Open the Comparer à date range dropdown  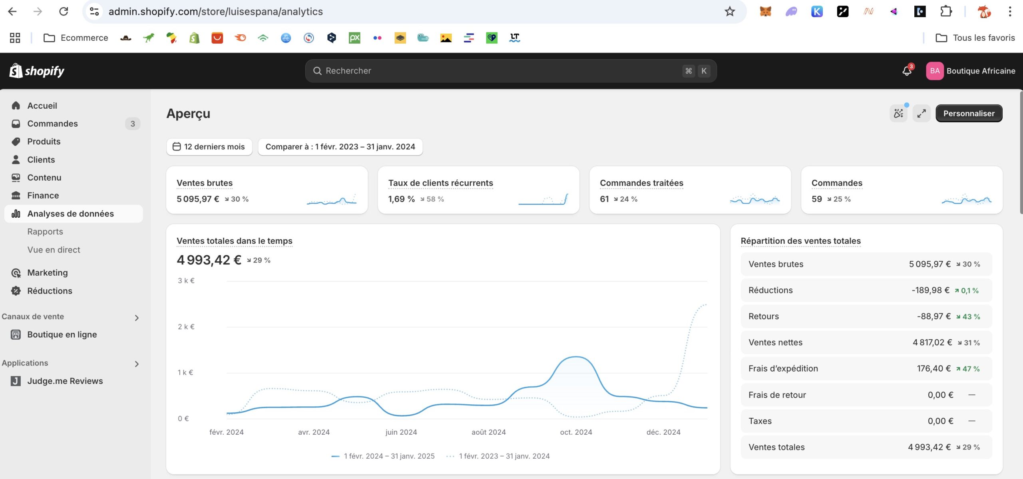click(x=340, y=147)
